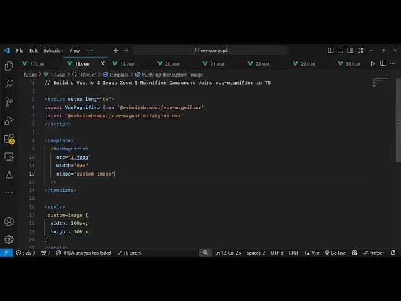Screen dimensions: 401x301
Task: Show errors and warnings count
Action: pyautogui.click(x=25, y=253)
